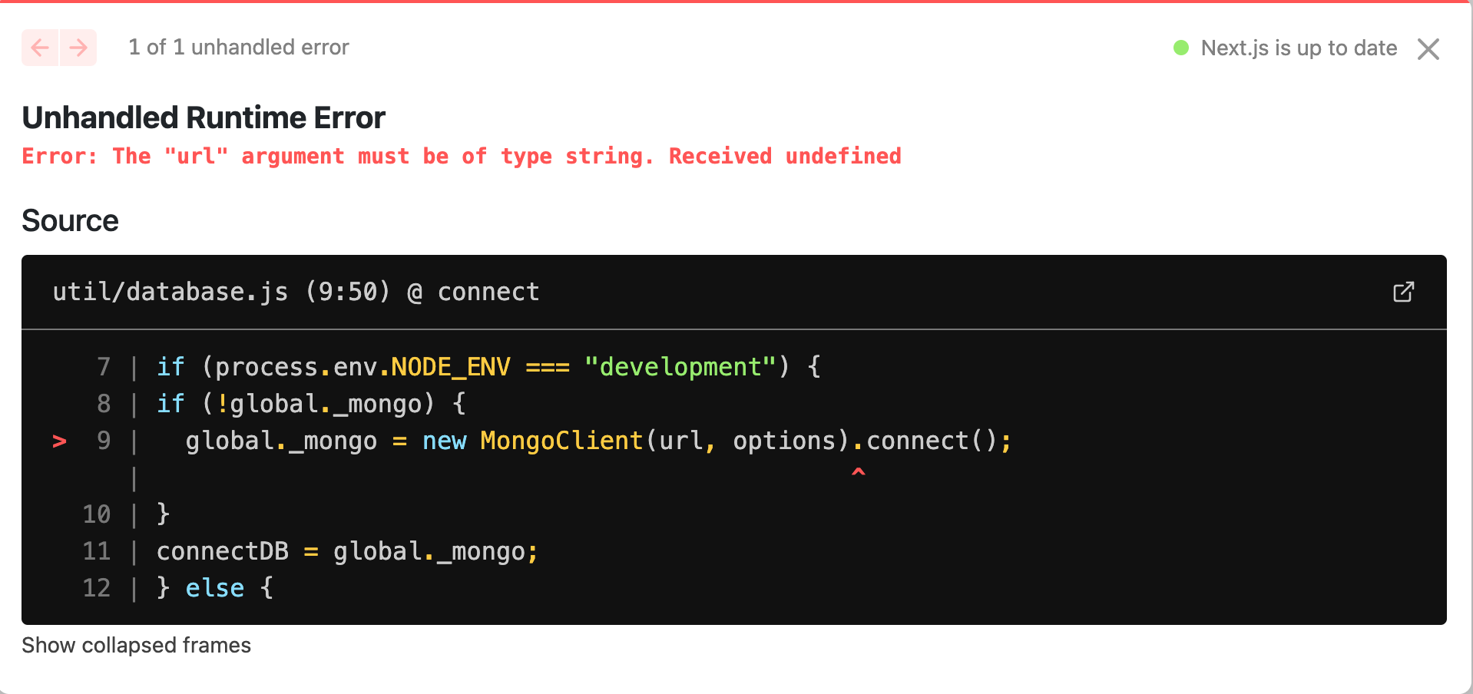
Task: Click the previous error left arrow
Action: 40,48
